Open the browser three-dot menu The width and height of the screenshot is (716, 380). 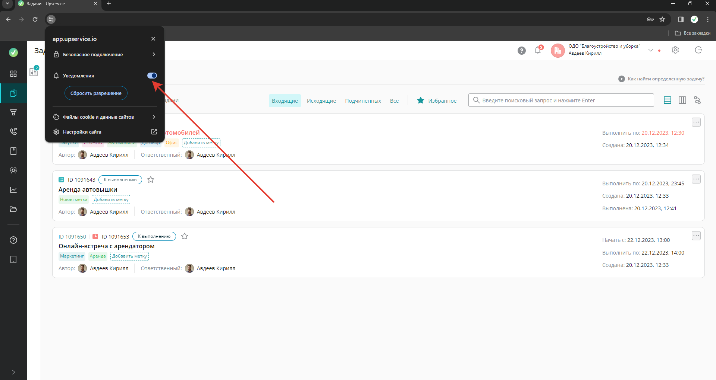click(x=708, y=19)
